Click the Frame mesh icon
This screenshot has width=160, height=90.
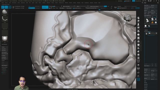click(138, 62)
